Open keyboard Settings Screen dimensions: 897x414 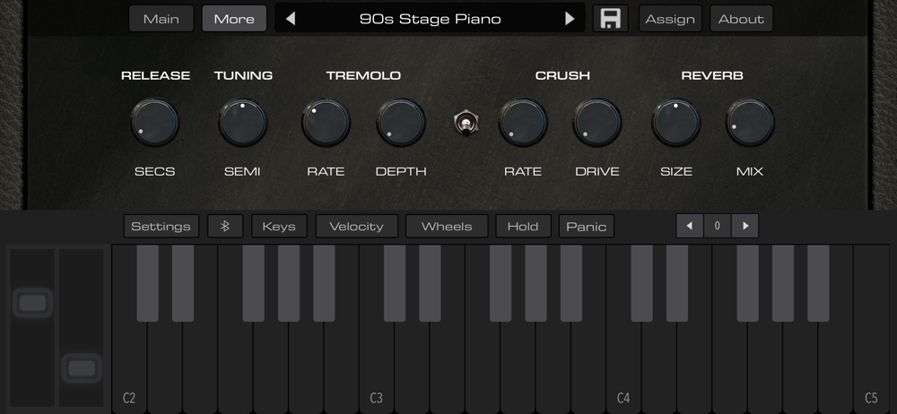pyautogui.click(x=161, y=226)
